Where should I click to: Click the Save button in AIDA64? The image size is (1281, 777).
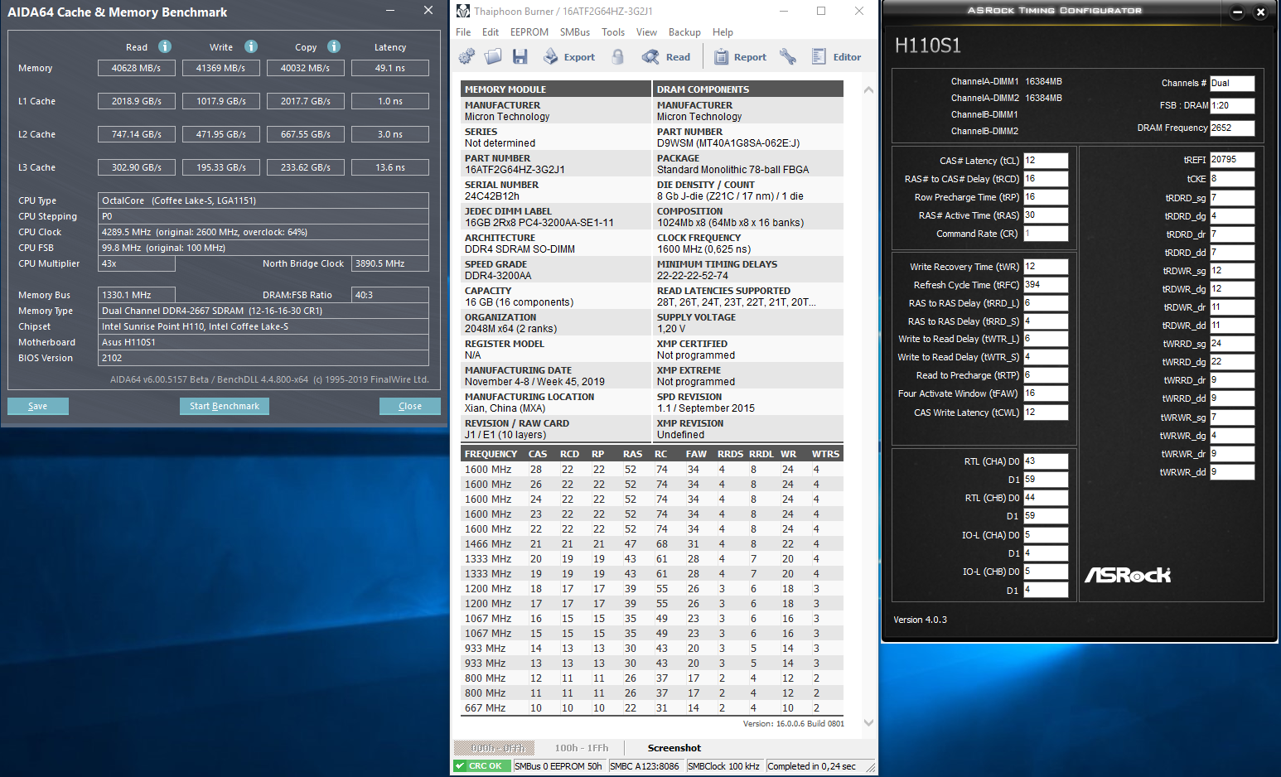tap(38, 406)
